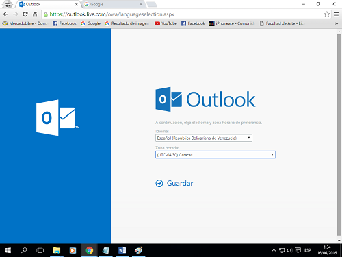The height and width of the screenshot is (257, 342).
Task: Switch to the Outlook tab
Action: pos(48,4)
